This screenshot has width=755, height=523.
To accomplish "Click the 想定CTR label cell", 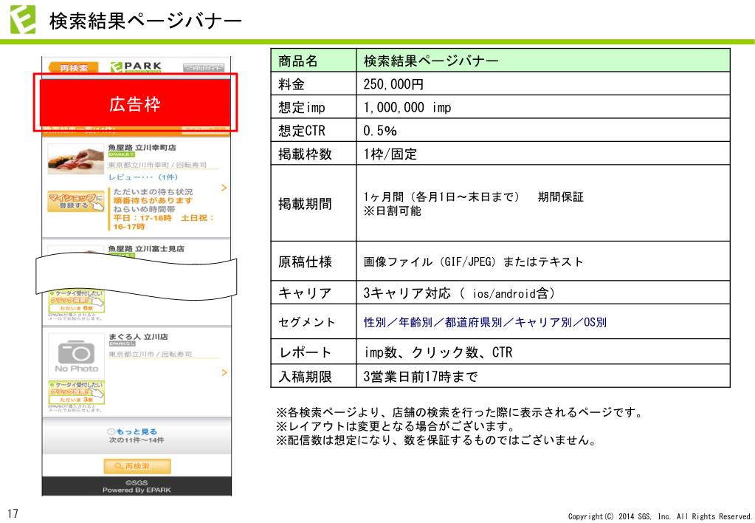I will [x=314, y=130].
